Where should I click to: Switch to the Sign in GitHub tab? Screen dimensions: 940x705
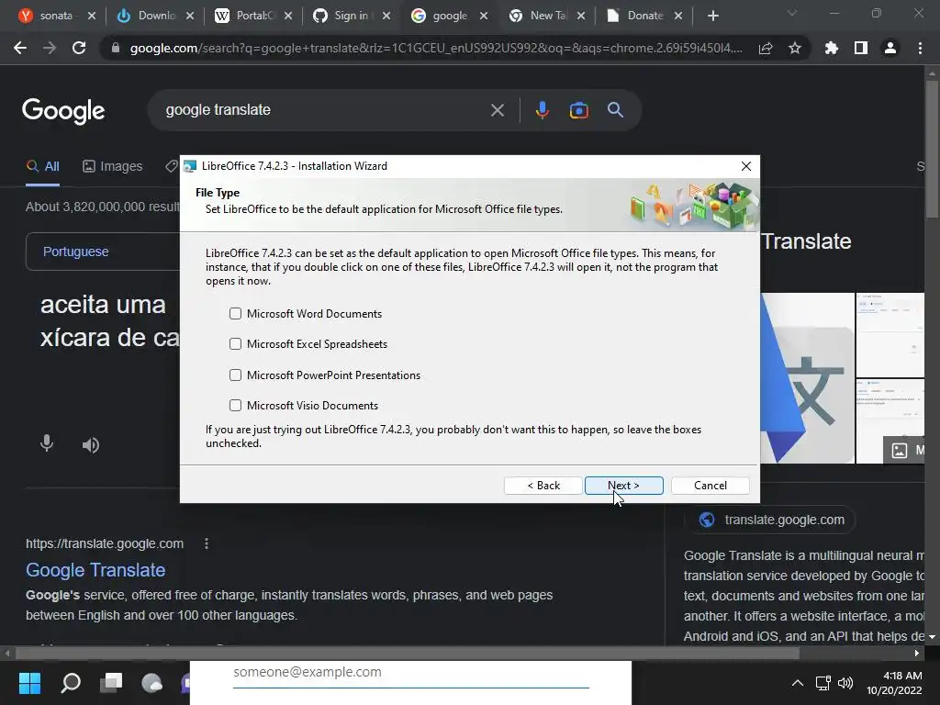pos(352,16)
